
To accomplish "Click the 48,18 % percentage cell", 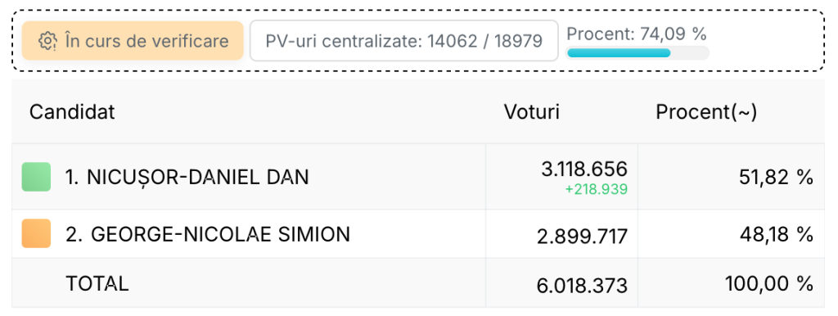I will [777, 233].
